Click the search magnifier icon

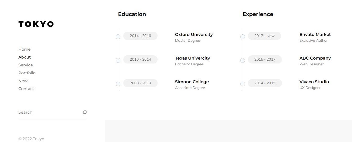[x=84, y=112]
